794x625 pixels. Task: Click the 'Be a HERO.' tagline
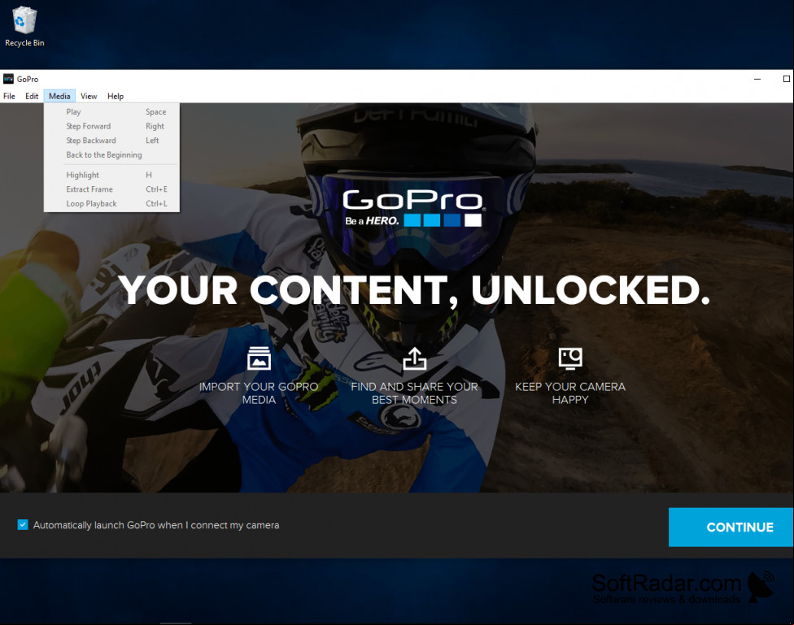pyautogui.click(x=373, y=220)
